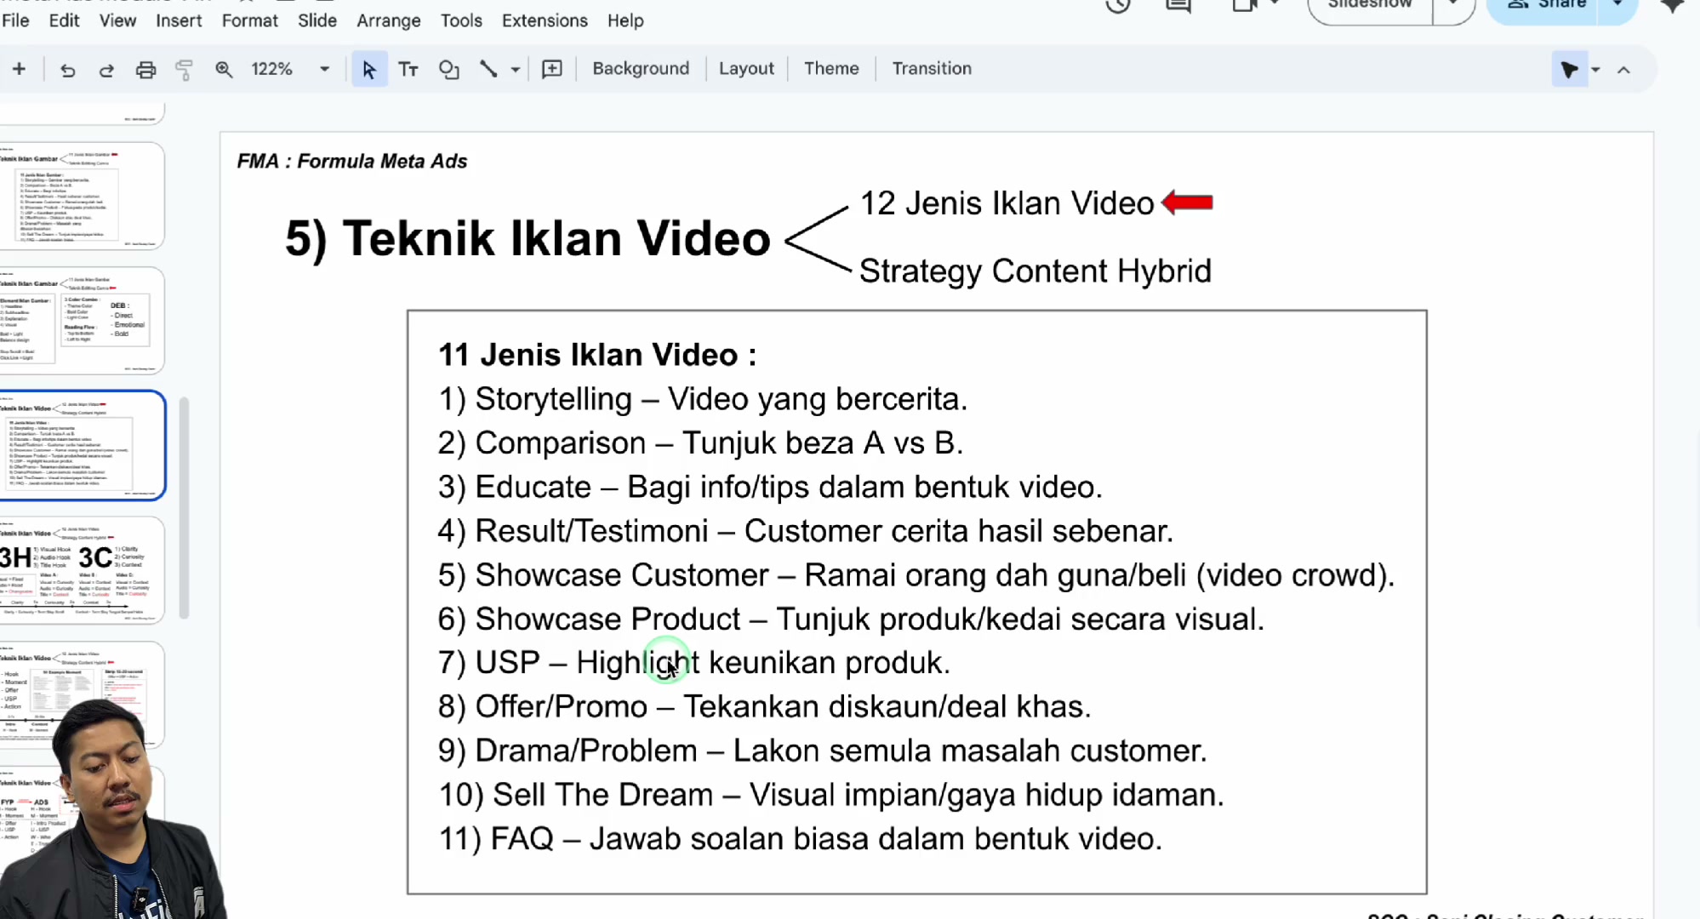Click the Share button
This screenshot has height=919, width=1700.
(1544, 5)
